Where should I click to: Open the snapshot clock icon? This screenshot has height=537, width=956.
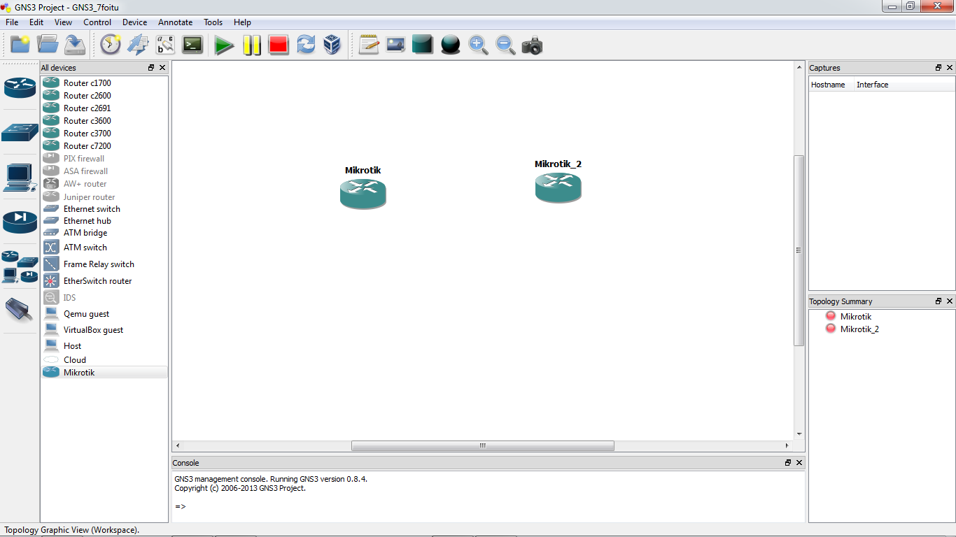(x=111, y=45)
